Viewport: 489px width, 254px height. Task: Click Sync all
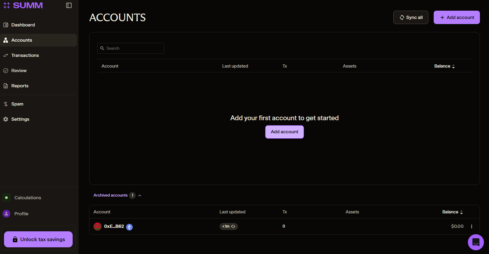pos(411,17)
